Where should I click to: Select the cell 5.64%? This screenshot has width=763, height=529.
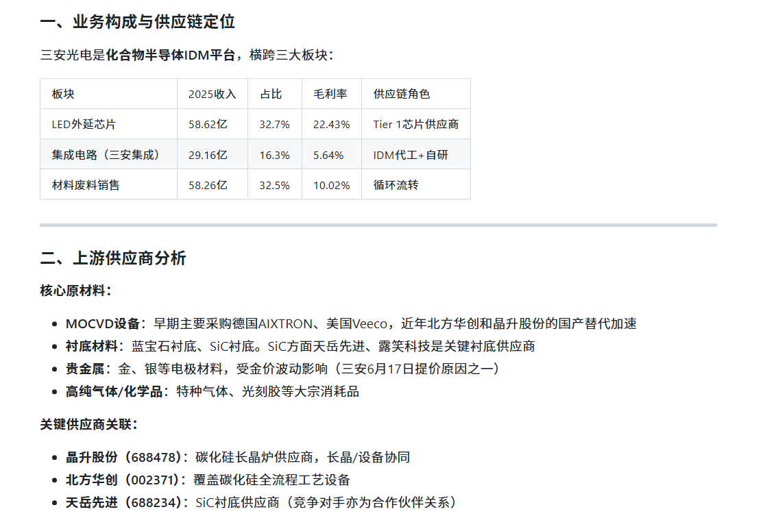coord(328,155)
